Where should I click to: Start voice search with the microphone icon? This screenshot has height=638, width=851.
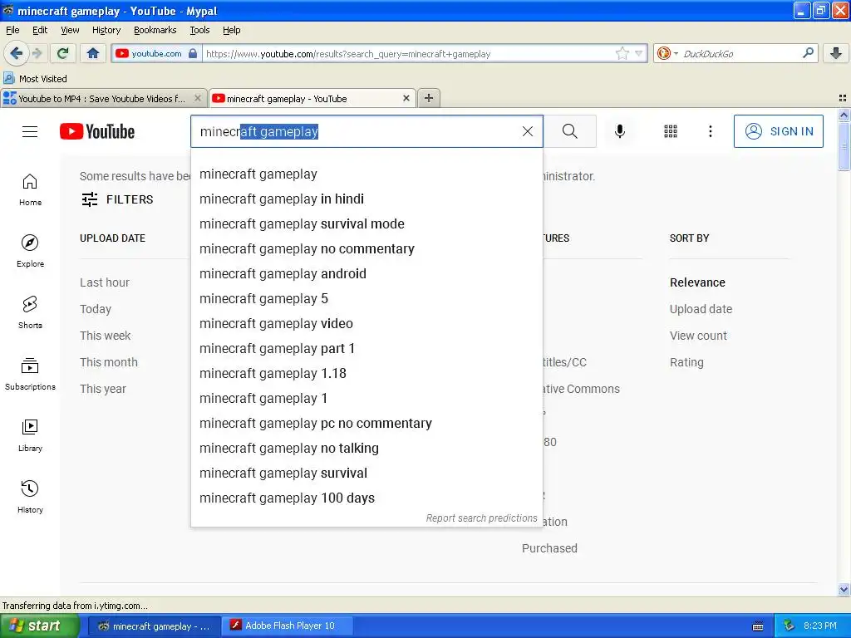(620, 131)
